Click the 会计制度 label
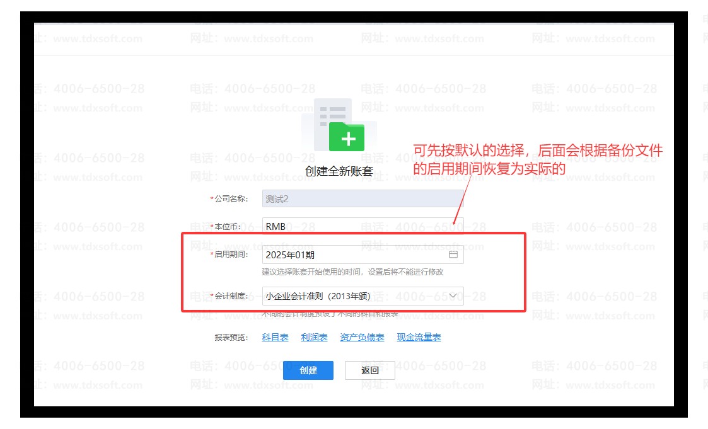This screenshot has width=708, height=429. [x=231, y=295]
